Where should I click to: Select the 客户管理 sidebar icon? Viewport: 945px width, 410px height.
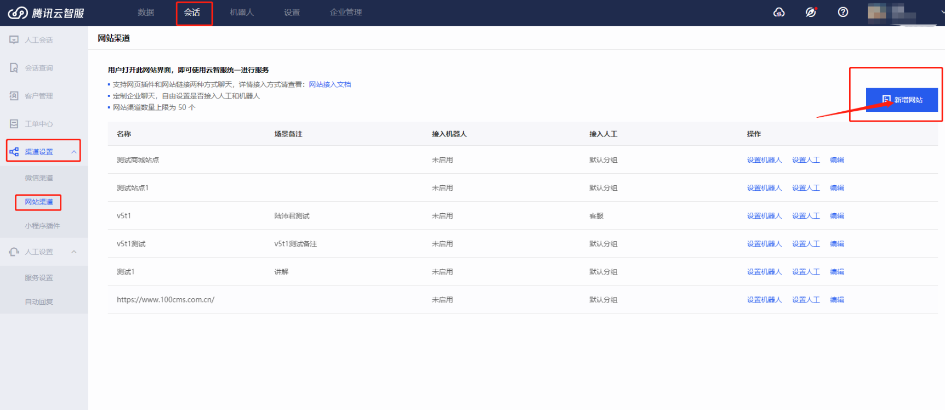point(14,96)
